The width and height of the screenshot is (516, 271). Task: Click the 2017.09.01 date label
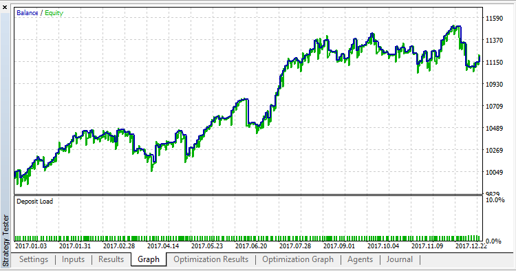tap(339, 246)
